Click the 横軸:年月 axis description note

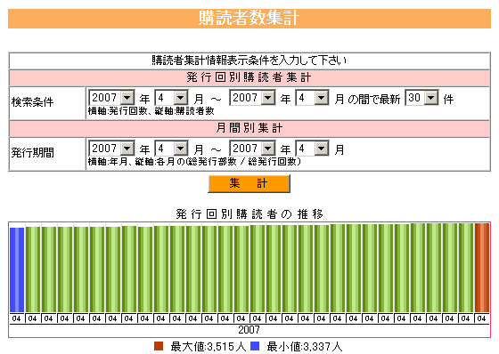point(194,162)
